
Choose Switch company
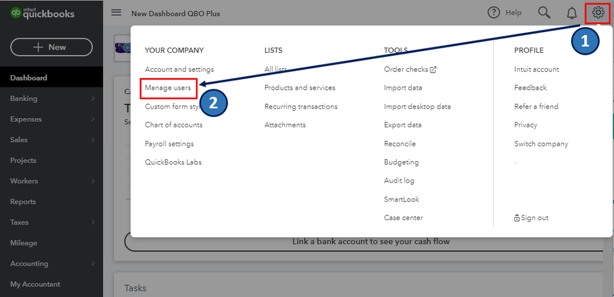tap(541, 144)
